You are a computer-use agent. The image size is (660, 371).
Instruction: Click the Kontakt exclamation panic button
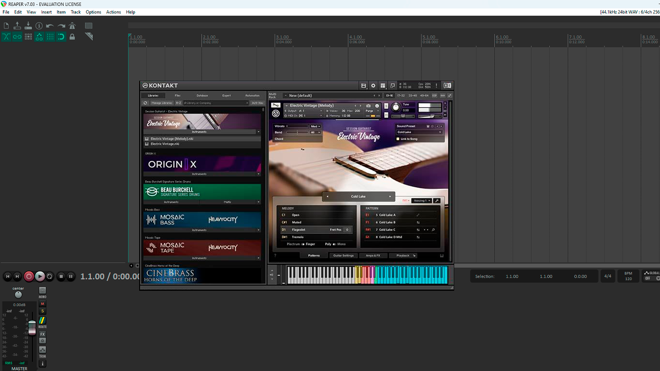pos(436,86)
